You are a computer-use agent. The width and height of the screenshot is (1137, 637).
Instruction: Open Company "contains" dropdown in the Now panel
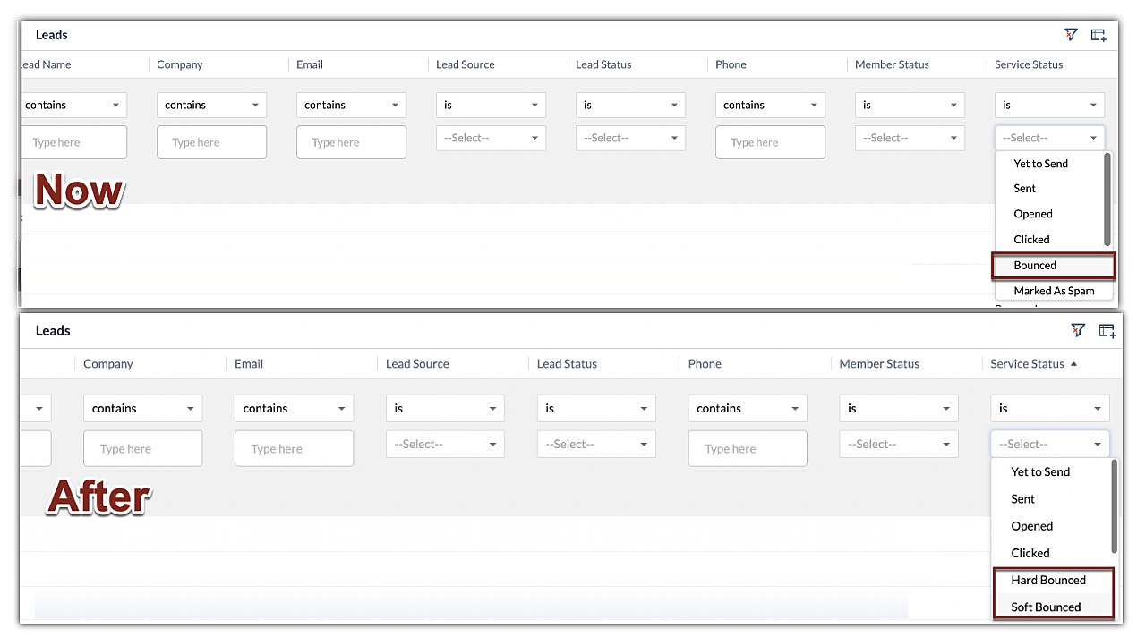(x=211, y=106)
